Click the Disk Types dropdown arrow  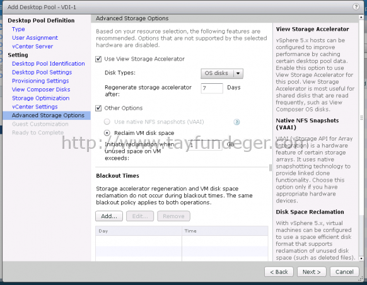pyautogui.click(x=238, y=74)
